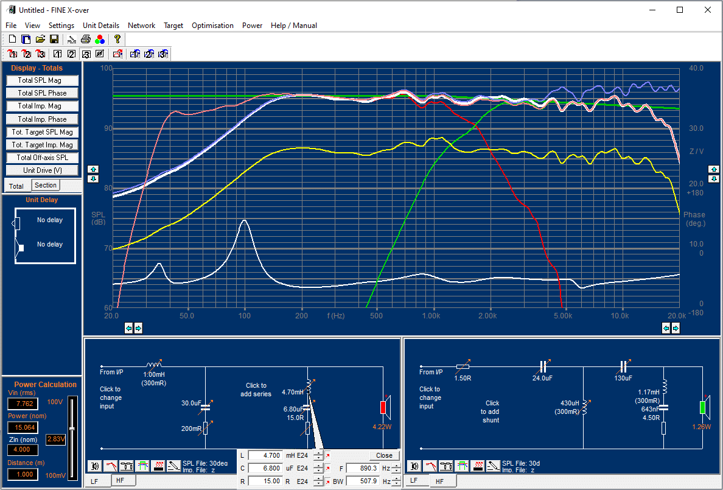Screen dimensions: 723x490
Task: Click the Save floppy disk toolbar icon
Action: (x=54, y=39)
